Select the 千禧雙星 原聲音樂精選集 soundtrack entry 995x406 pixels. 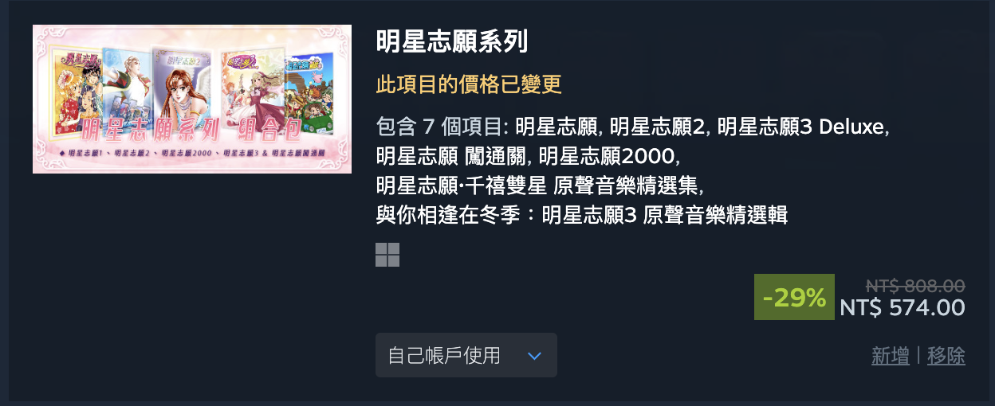[538, 185]
